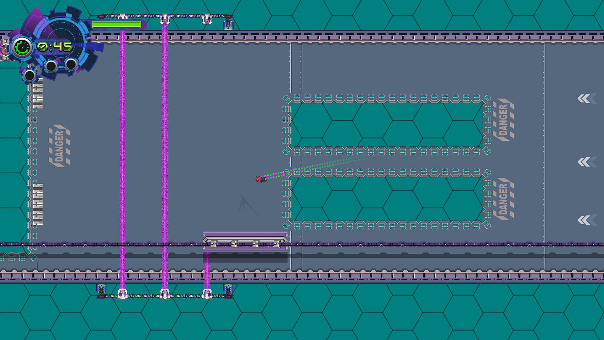The height and width of the screenshot is (340, 604).
Task: Click the upper right DANGER sign
Action: click(503, 120)
